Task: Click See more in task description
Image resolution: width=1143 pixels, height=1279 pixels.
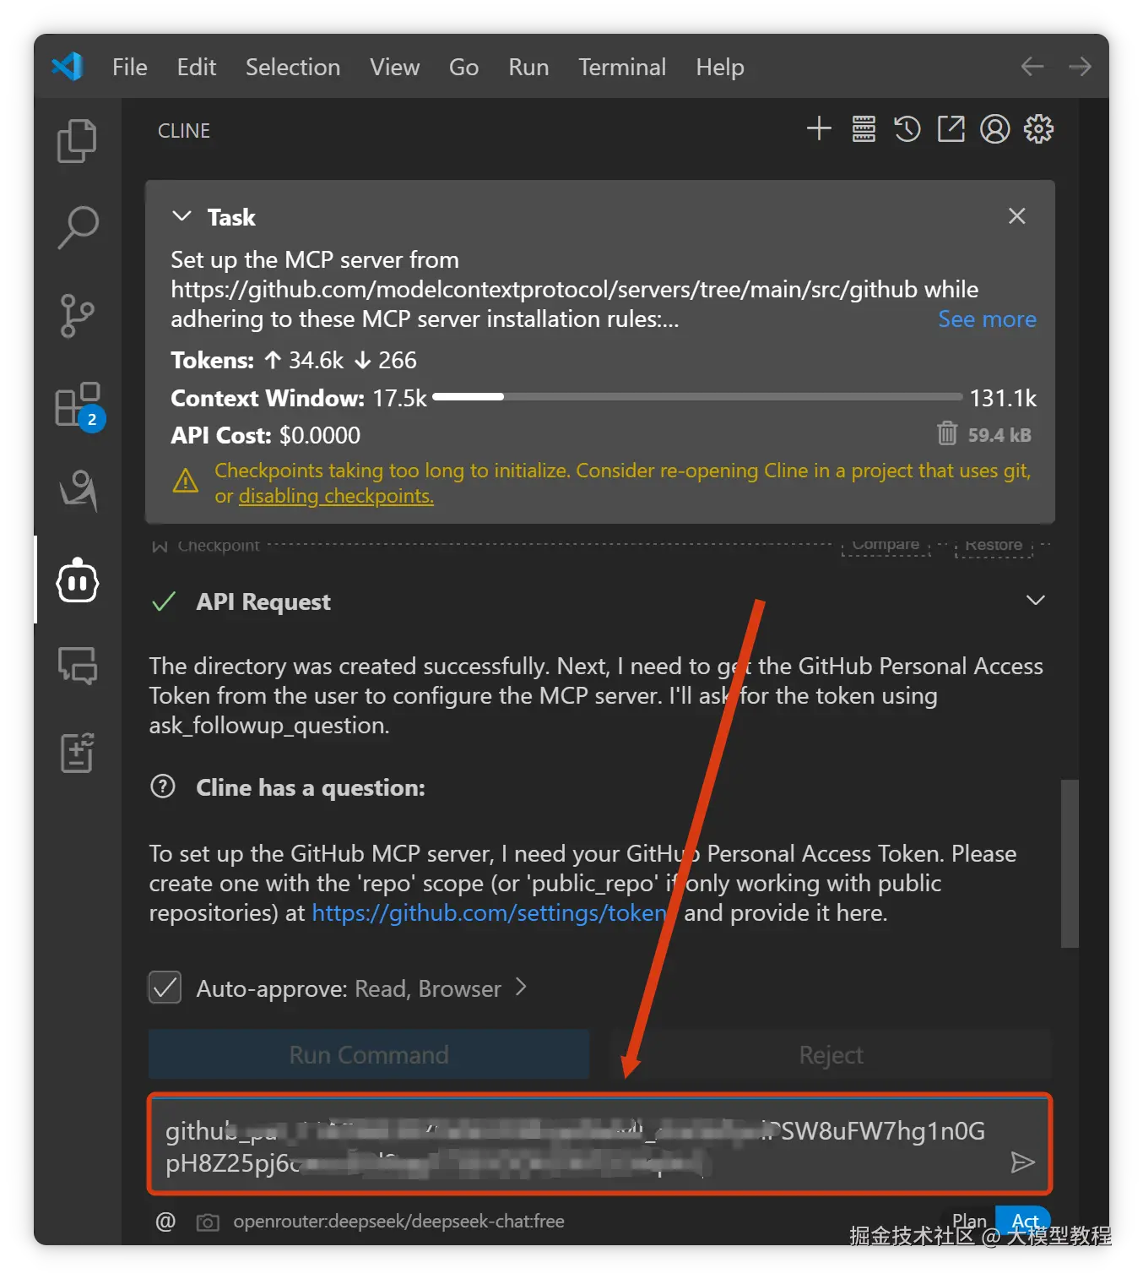Action: [987, 319]
